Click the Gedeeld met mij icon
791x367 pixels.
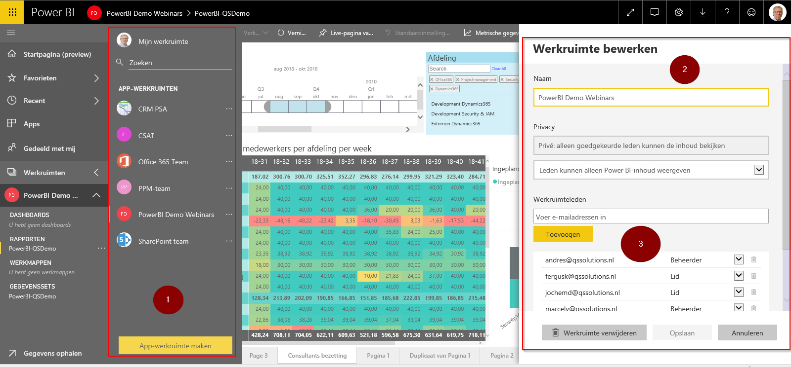point(12,148)
